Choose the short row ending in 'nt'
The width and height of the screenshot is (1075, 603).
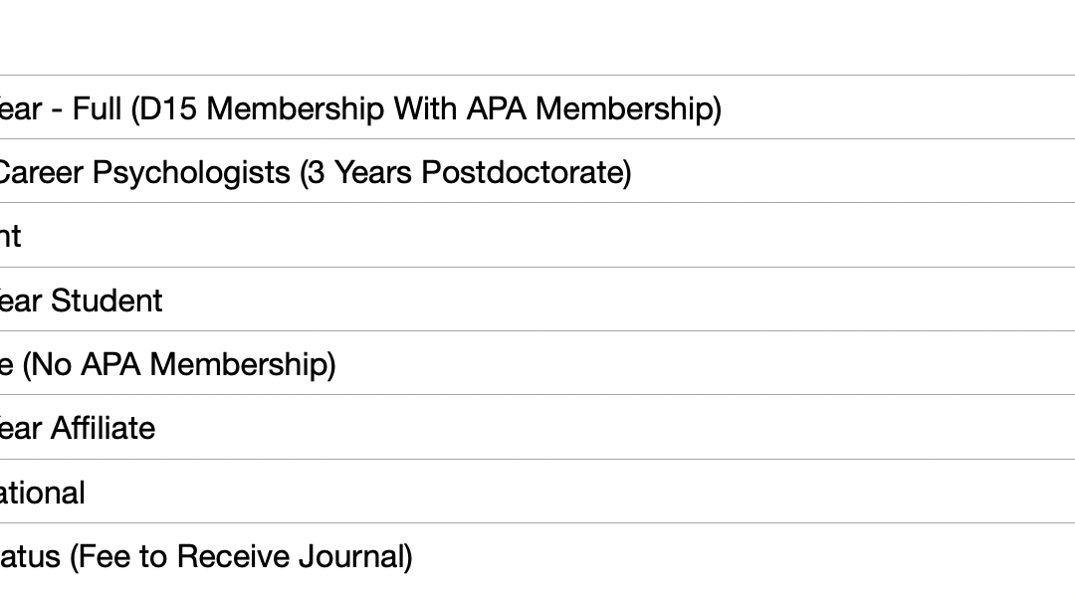coord(10,236)
